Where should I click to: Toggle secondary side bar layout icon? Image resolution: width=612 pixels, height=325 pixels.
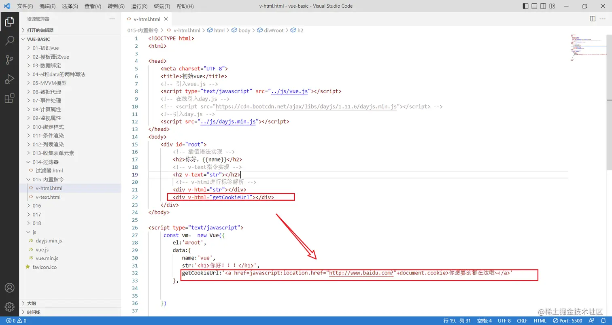pos(543,6)
